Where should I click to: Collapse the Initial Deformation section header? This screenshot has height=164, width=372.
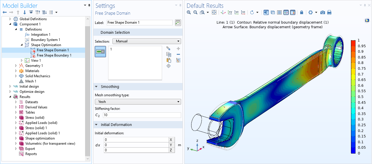point(116,125)
